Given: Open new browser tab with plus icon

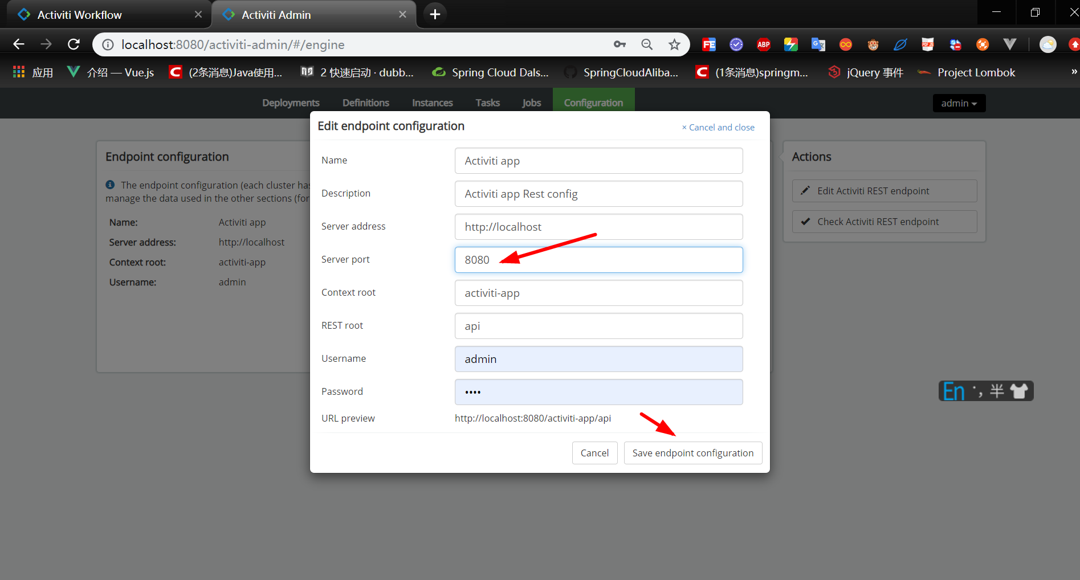Looking at the screenshot, I should 435,14.
